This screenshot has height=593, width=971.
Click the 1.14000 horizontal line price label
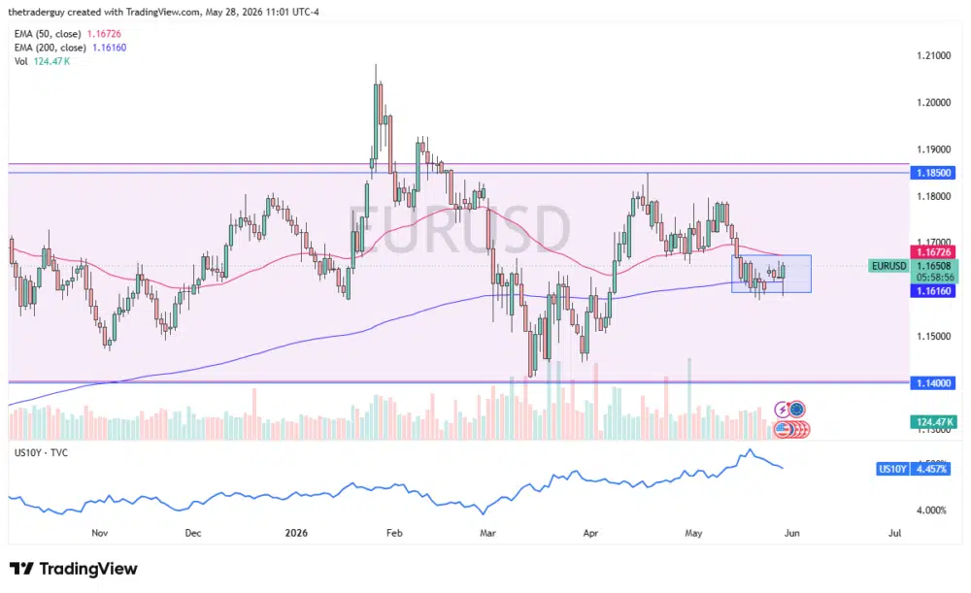(933, 383)
